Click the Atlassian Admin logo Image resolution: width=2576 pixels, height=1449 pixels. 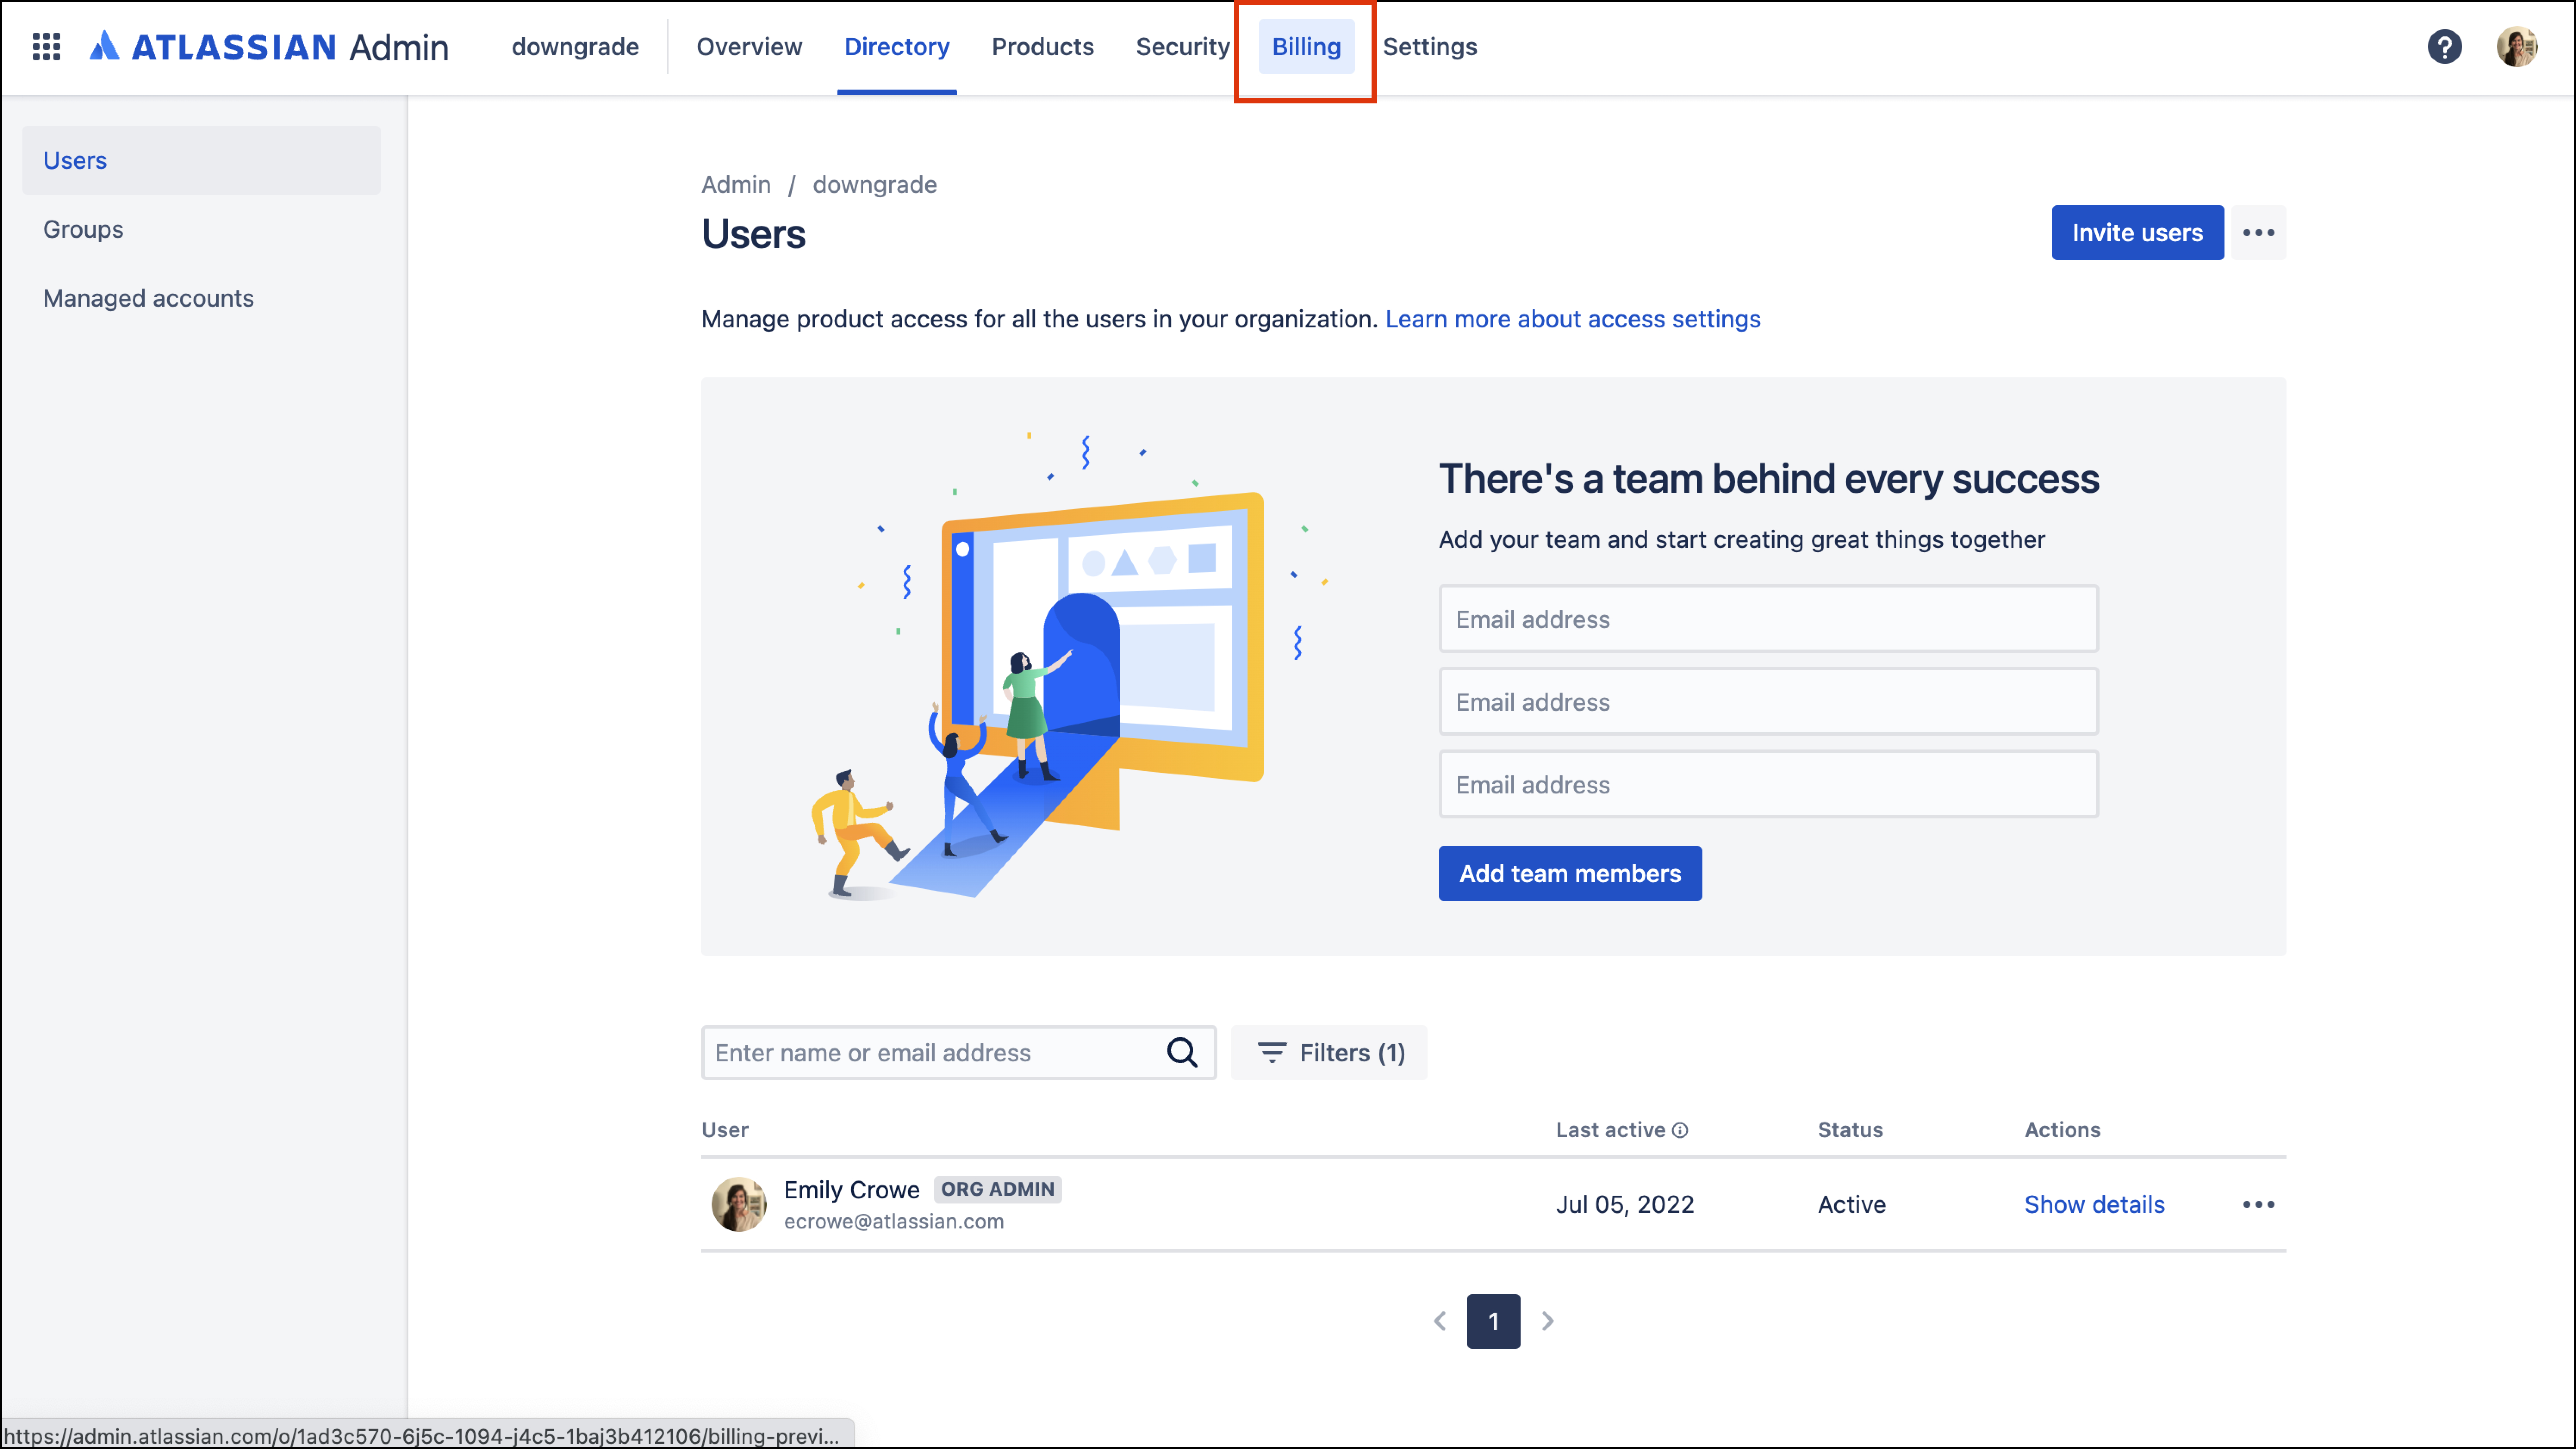point(268,46)
